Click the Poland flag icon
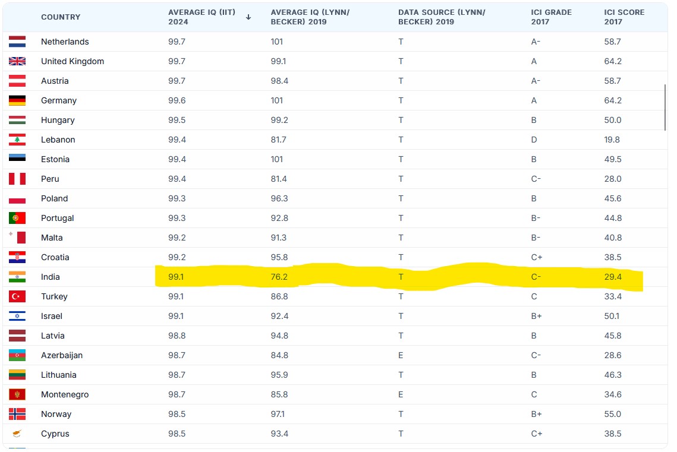 point(17,200)
